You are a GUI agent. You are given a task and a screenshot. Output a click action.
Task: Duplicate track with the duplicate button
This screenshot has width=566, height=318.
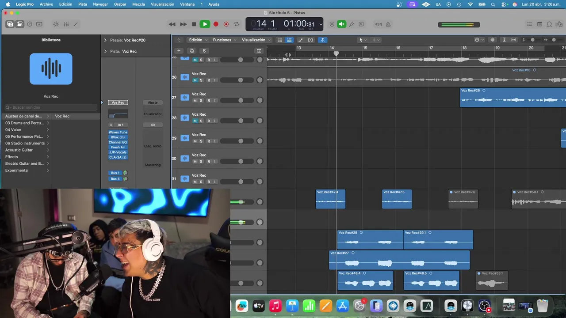pos(191,51)
